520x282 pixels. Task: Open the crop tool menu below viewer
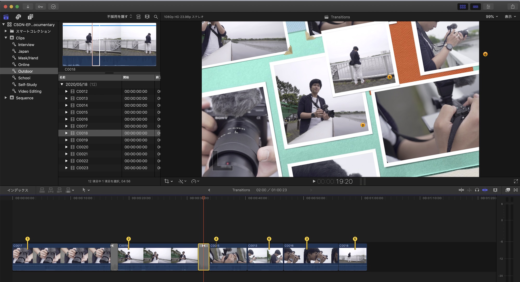168,181
